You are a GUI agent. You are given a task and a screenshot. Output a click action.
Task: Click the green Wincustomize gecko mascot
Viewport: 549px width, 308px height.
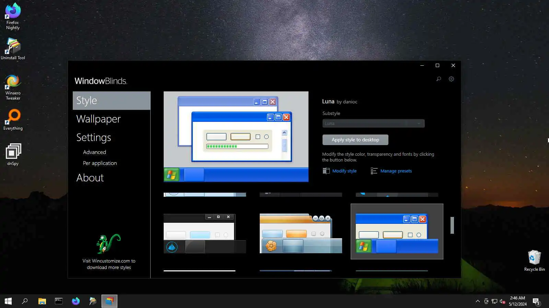(x=108, y=244)
